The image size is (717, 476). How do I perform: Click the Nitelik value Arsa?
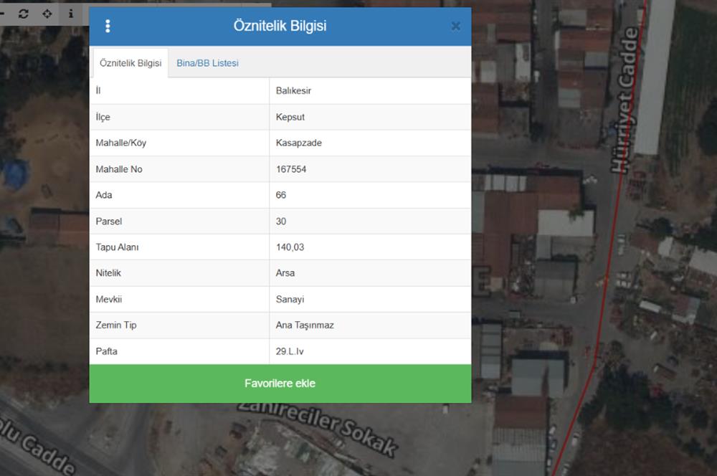(285, 273)
